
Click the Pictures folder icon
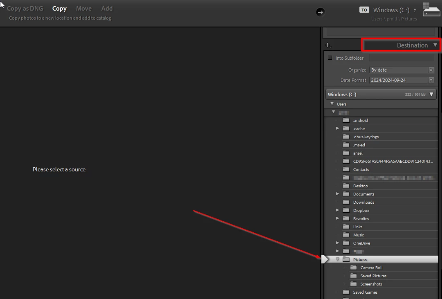coord(346,259)
